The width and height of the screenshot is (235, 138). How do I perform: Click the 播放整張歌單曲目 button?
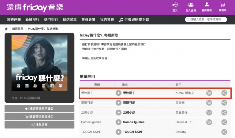(x=39, y=109)
